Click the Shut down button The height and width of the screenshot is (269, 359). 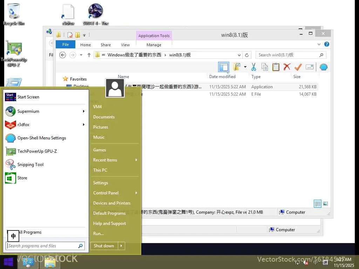tap(104, 246)
